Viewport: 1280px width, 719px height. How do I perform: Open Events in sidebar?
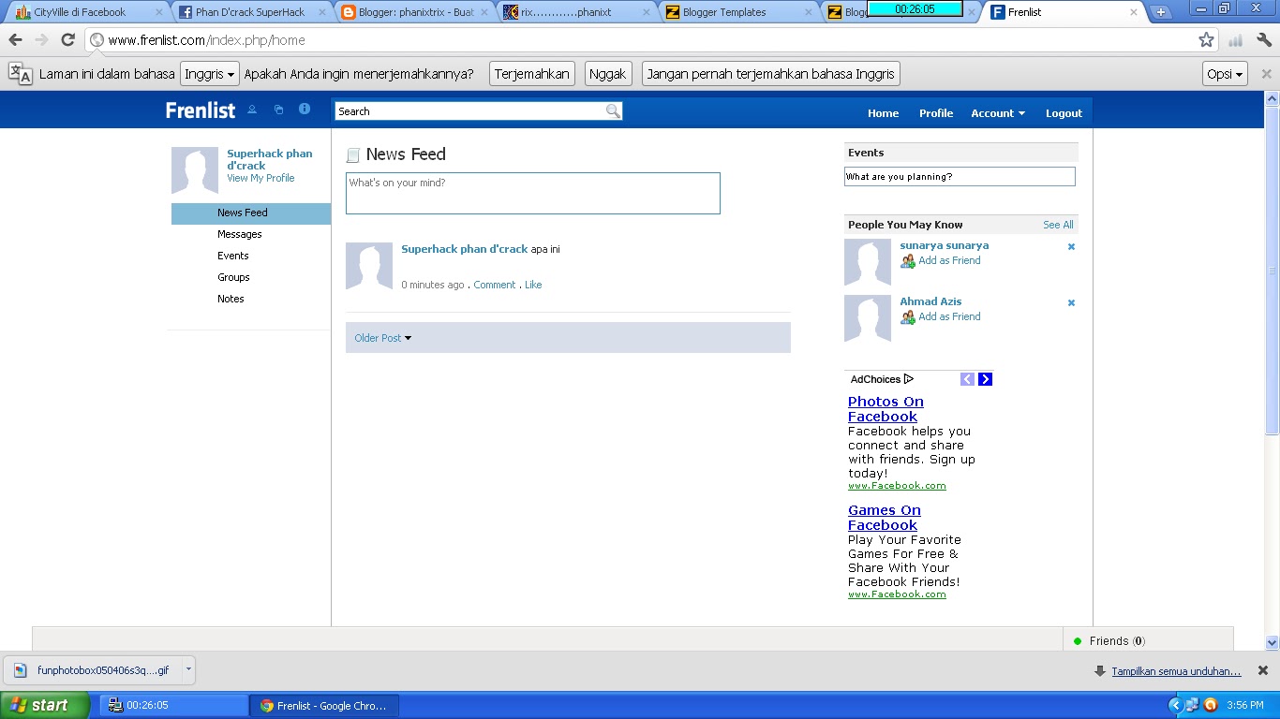(x=233, y=257)
